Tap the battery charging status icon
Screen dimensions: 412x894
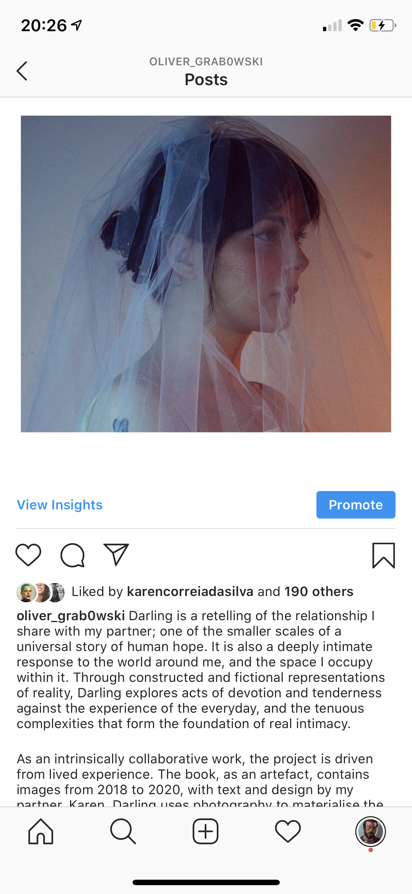coord(383,25)
